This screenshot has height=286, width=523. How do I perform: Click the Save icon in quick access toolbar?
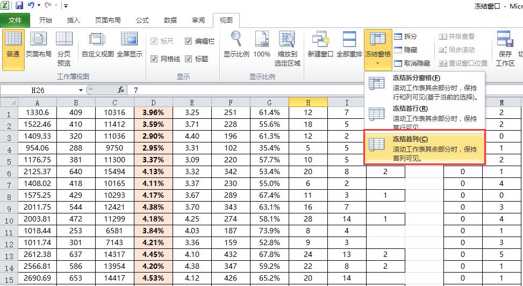pos(19,5)
